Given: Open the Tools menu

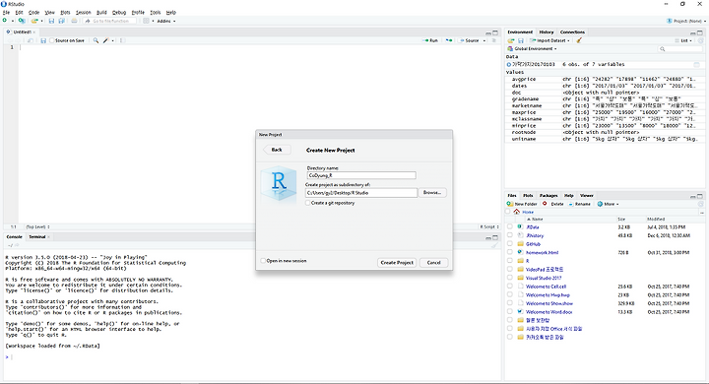Looking at the screenshot, I should [x=156, y=12].
